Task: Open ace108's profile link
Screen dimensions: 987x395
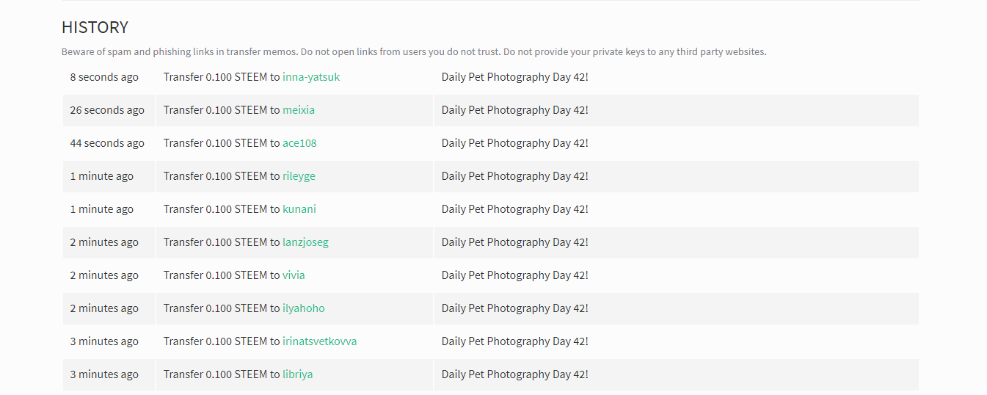Action: click(x=299, y=143)
